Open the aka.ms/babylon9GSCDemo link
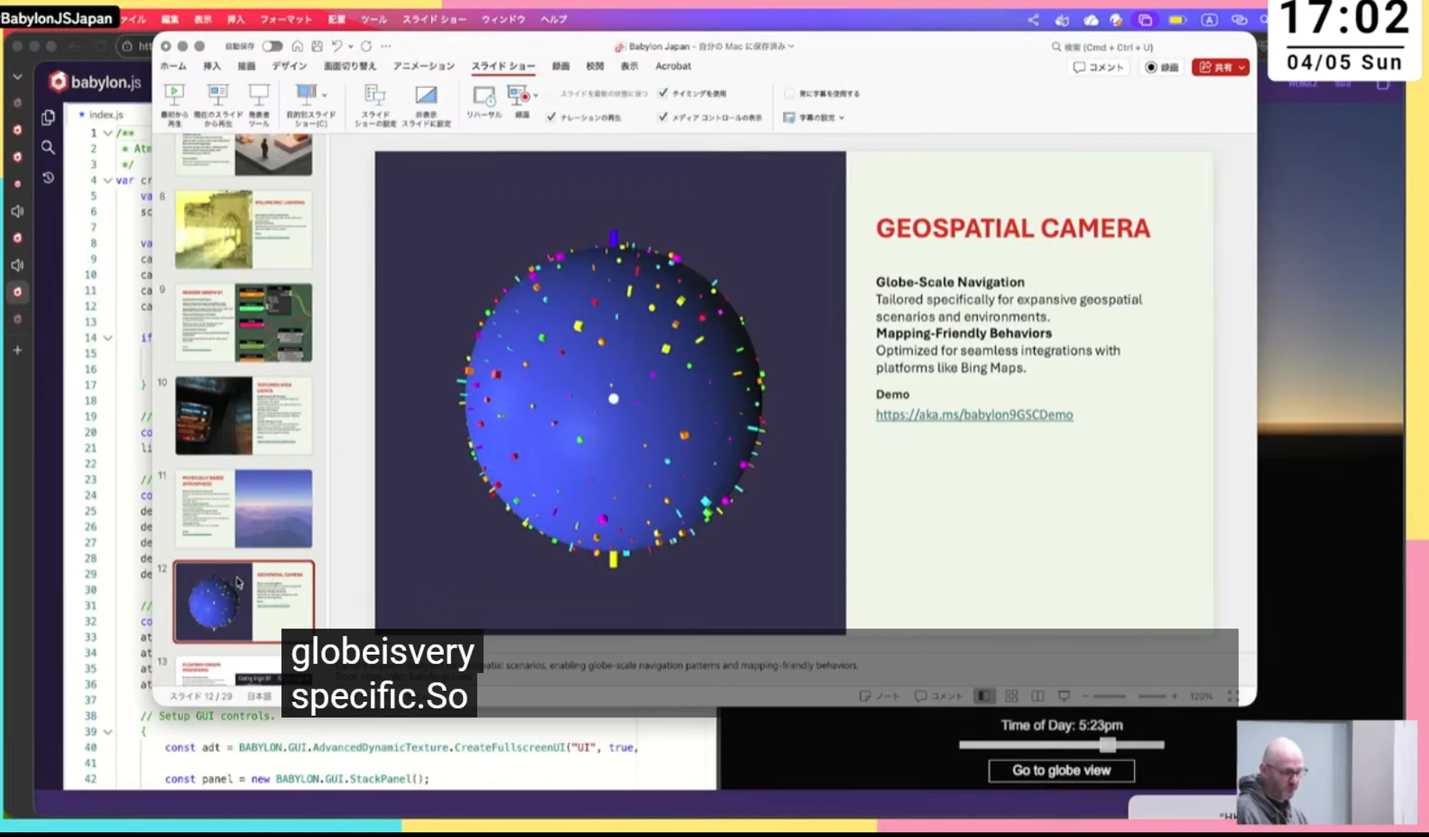Image resolution: width=1429 pixels, height=837 pixels. pyautogui.click(x=974, y=415)
